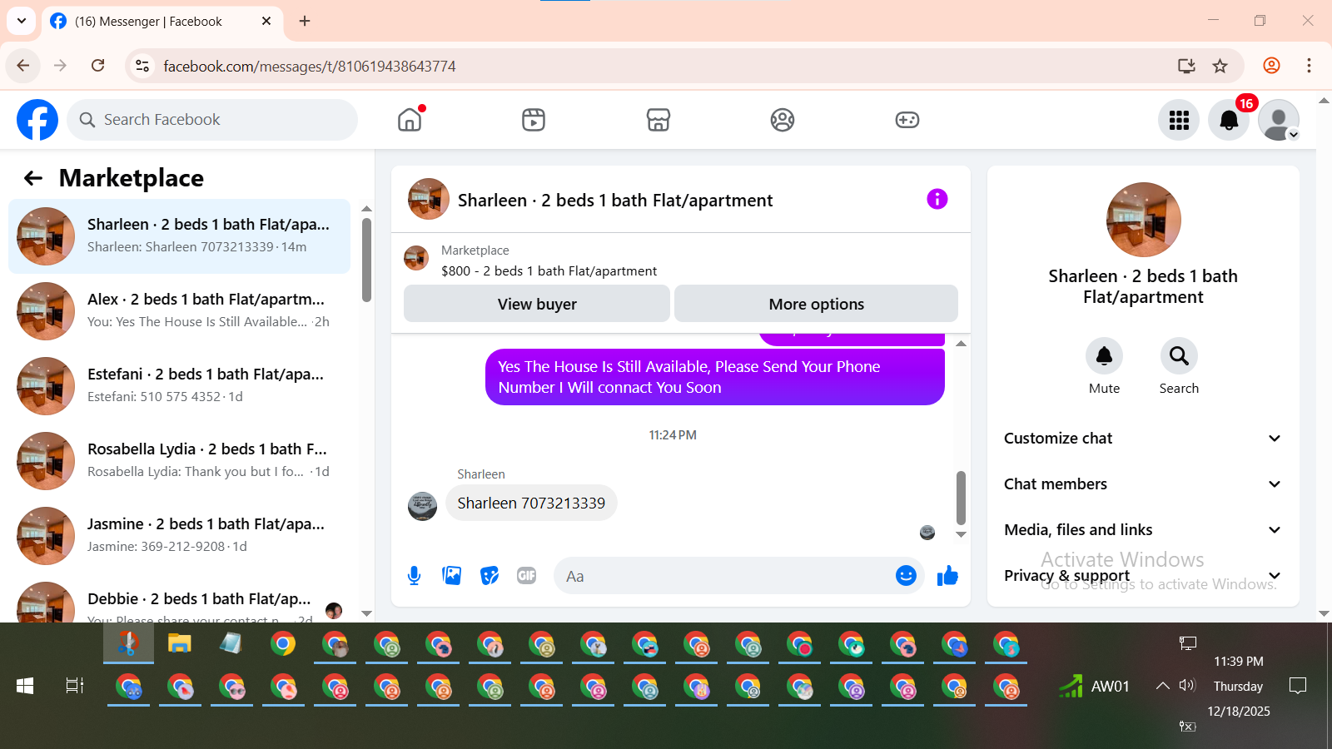This screenshot has width=1332, height=749.
Task: Click the Facebook logo
Action: [x=37, y=120]
